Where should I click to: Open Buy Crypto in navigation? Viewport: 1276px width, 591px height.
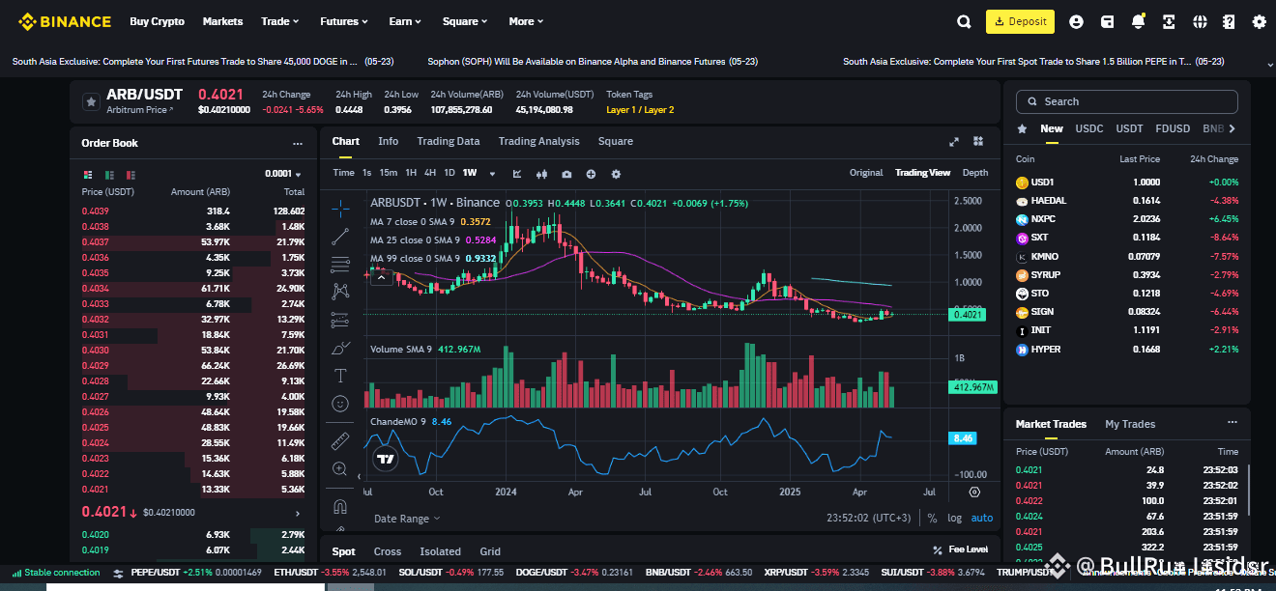(157, 21)
